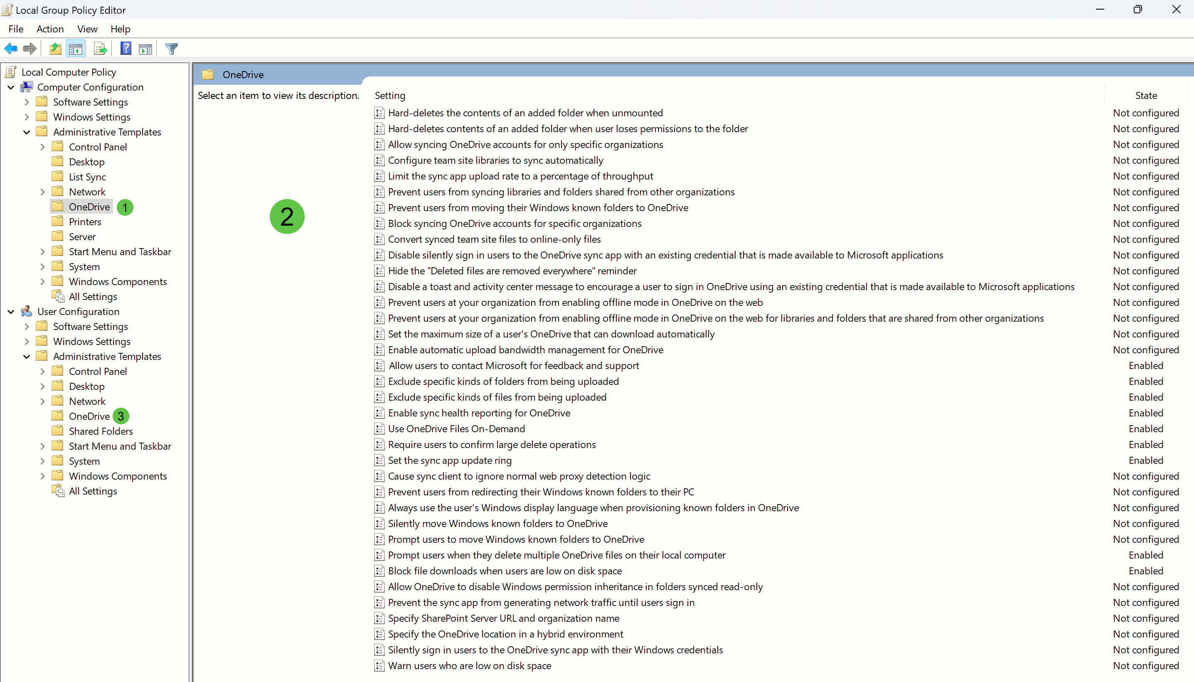Click the blue Help question mark icon
Viewport: 1194px width, 682px height.
(x=126, y=49)
